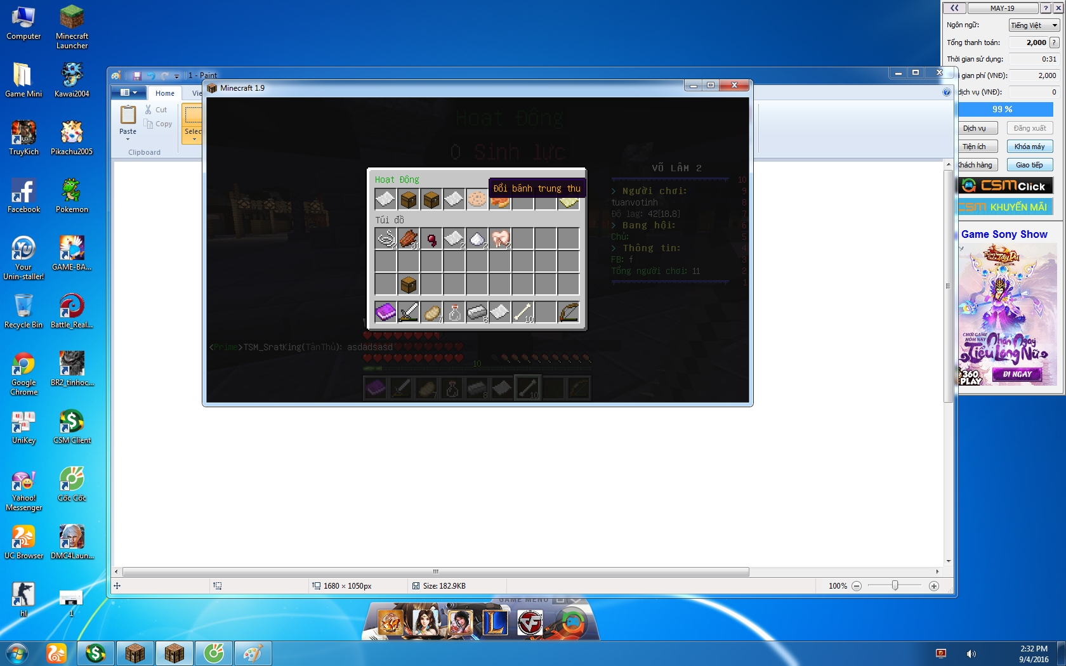Collapse the CSM panel with the double-arrow
The image size is (1066, 666).
954,8
